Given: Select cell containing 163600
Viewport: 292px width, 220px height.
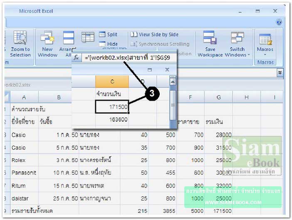Looking at the screenshot, I should 112,119.
